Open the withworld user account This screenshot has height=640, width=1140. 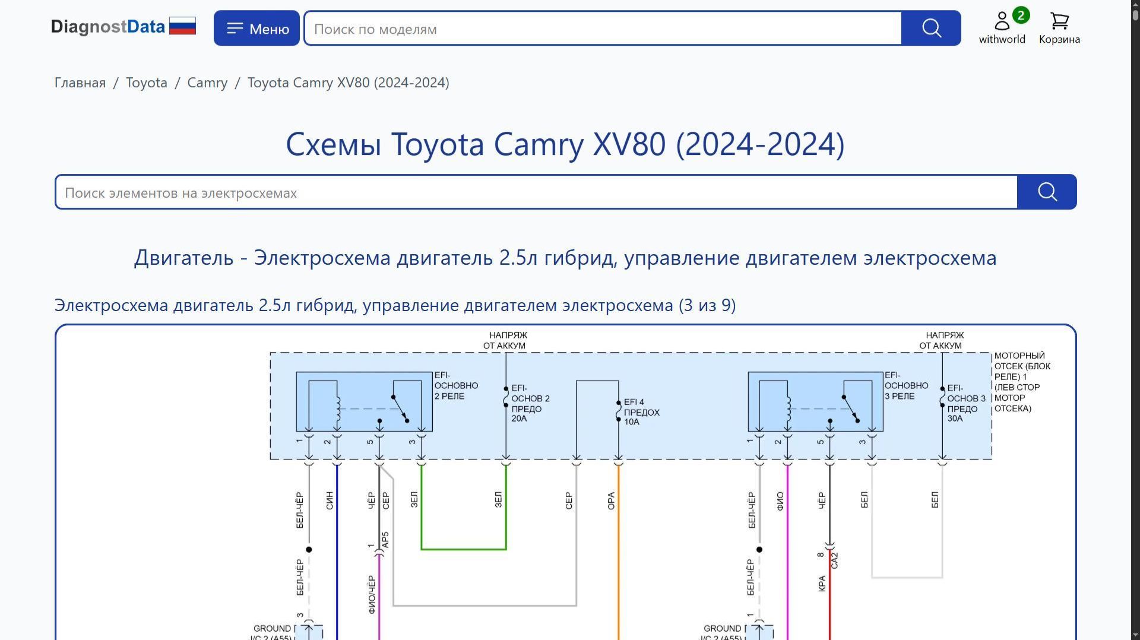click(1002, 28)
